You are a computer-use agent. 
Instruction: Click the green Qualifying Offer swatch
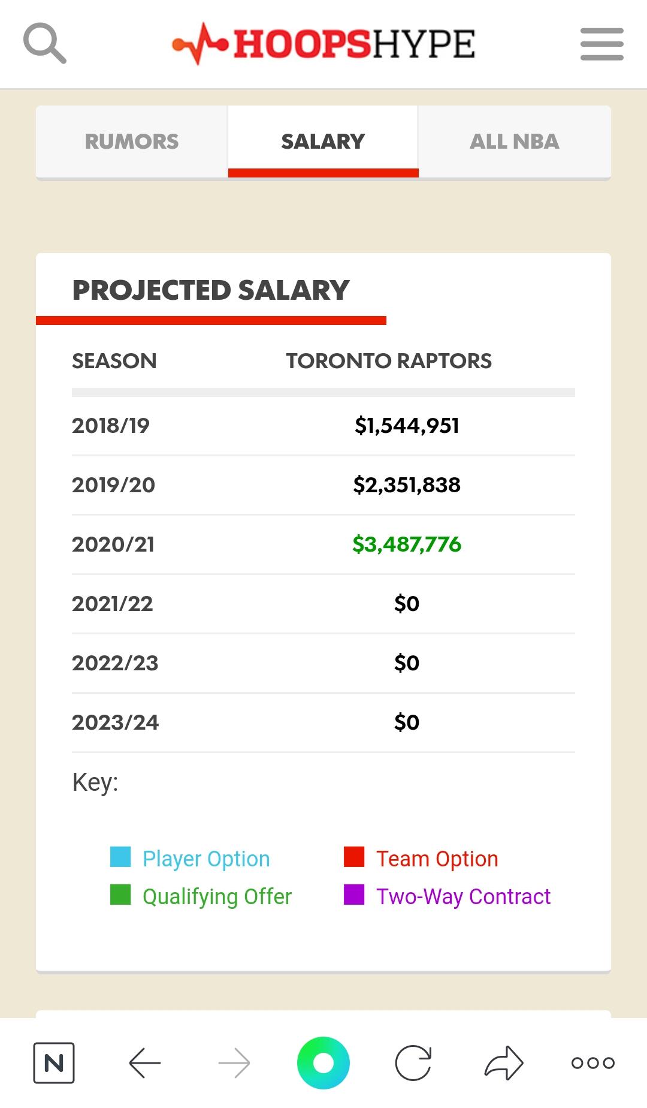click(120, 895)
